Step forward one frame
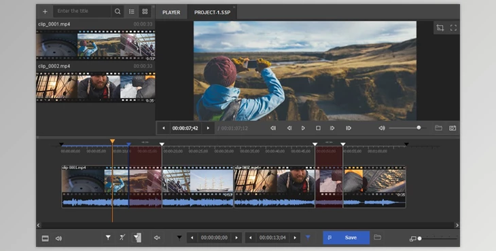Image resolution: width=496 pixels, height=251 pixels. 332,128
